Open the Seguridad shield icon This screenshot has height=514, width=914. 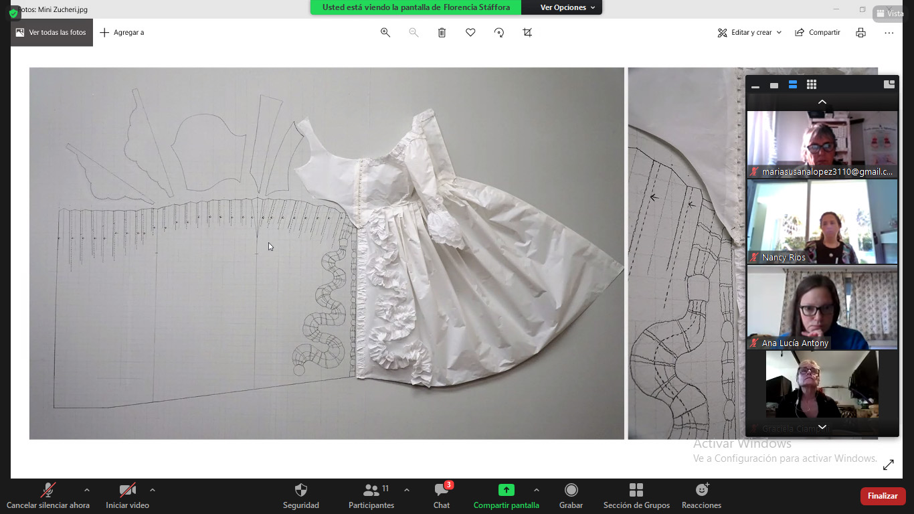coord(301,495)
